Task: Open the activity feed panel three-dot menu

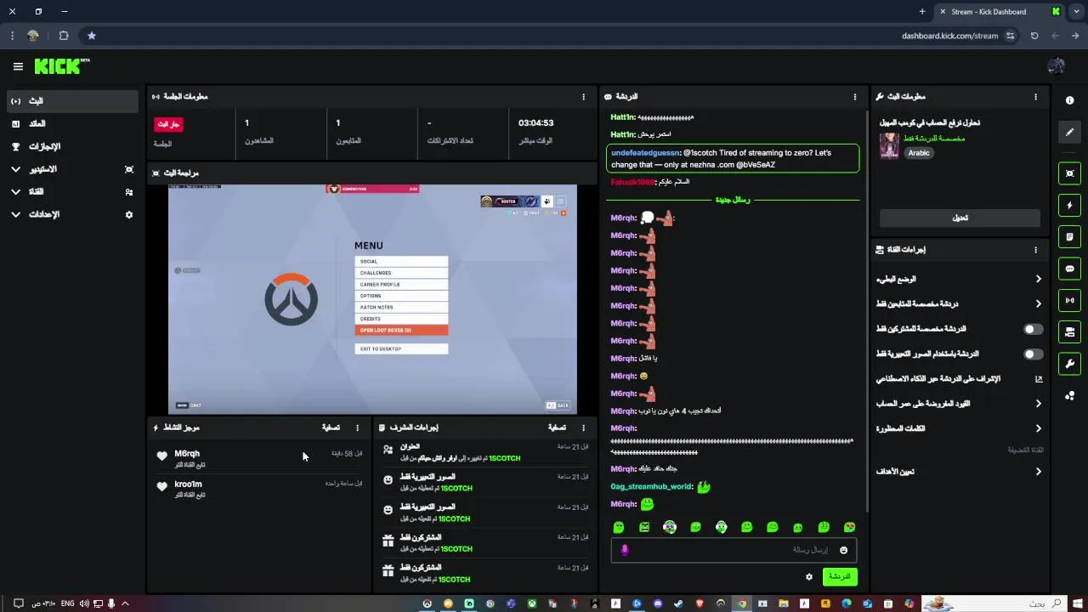Action: (357, 428)
